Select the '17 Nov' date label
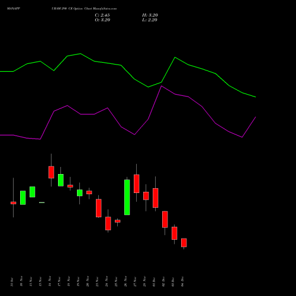 click(x=59, y=281)
